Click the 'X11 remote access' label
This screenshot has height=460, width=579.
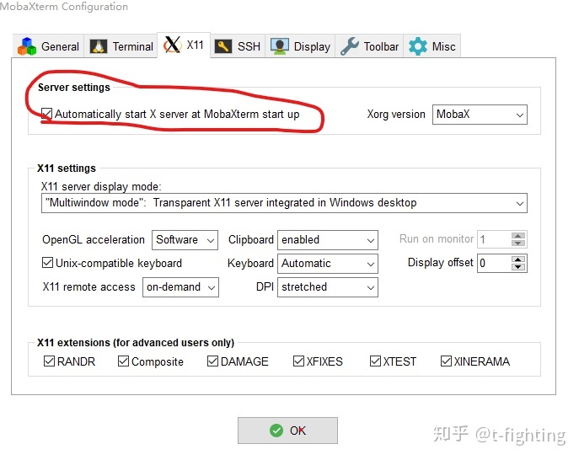(89, 286)
